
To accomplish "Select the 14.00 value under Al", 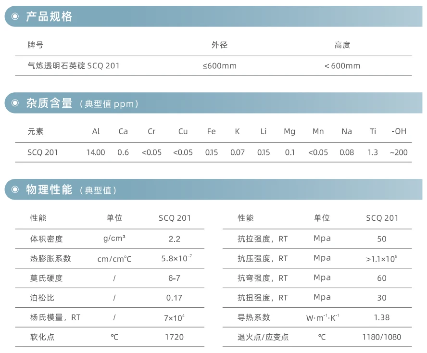I will click(96, 152).
